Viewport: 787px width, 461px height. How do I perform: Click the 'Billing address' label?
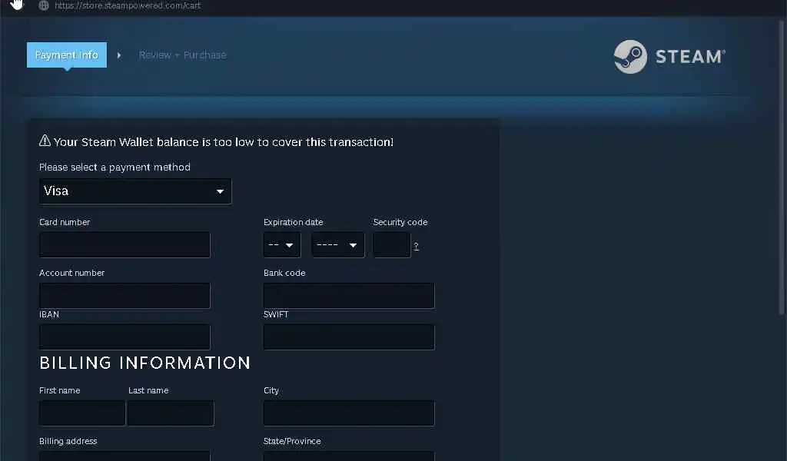click(68, 441)
